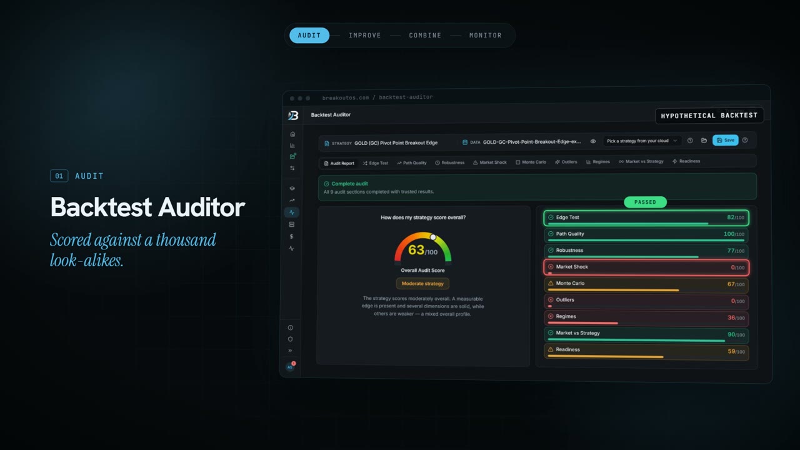Switch to the Audit Report tab
Viewport: 800px width, 450px height.
[339, 163]
